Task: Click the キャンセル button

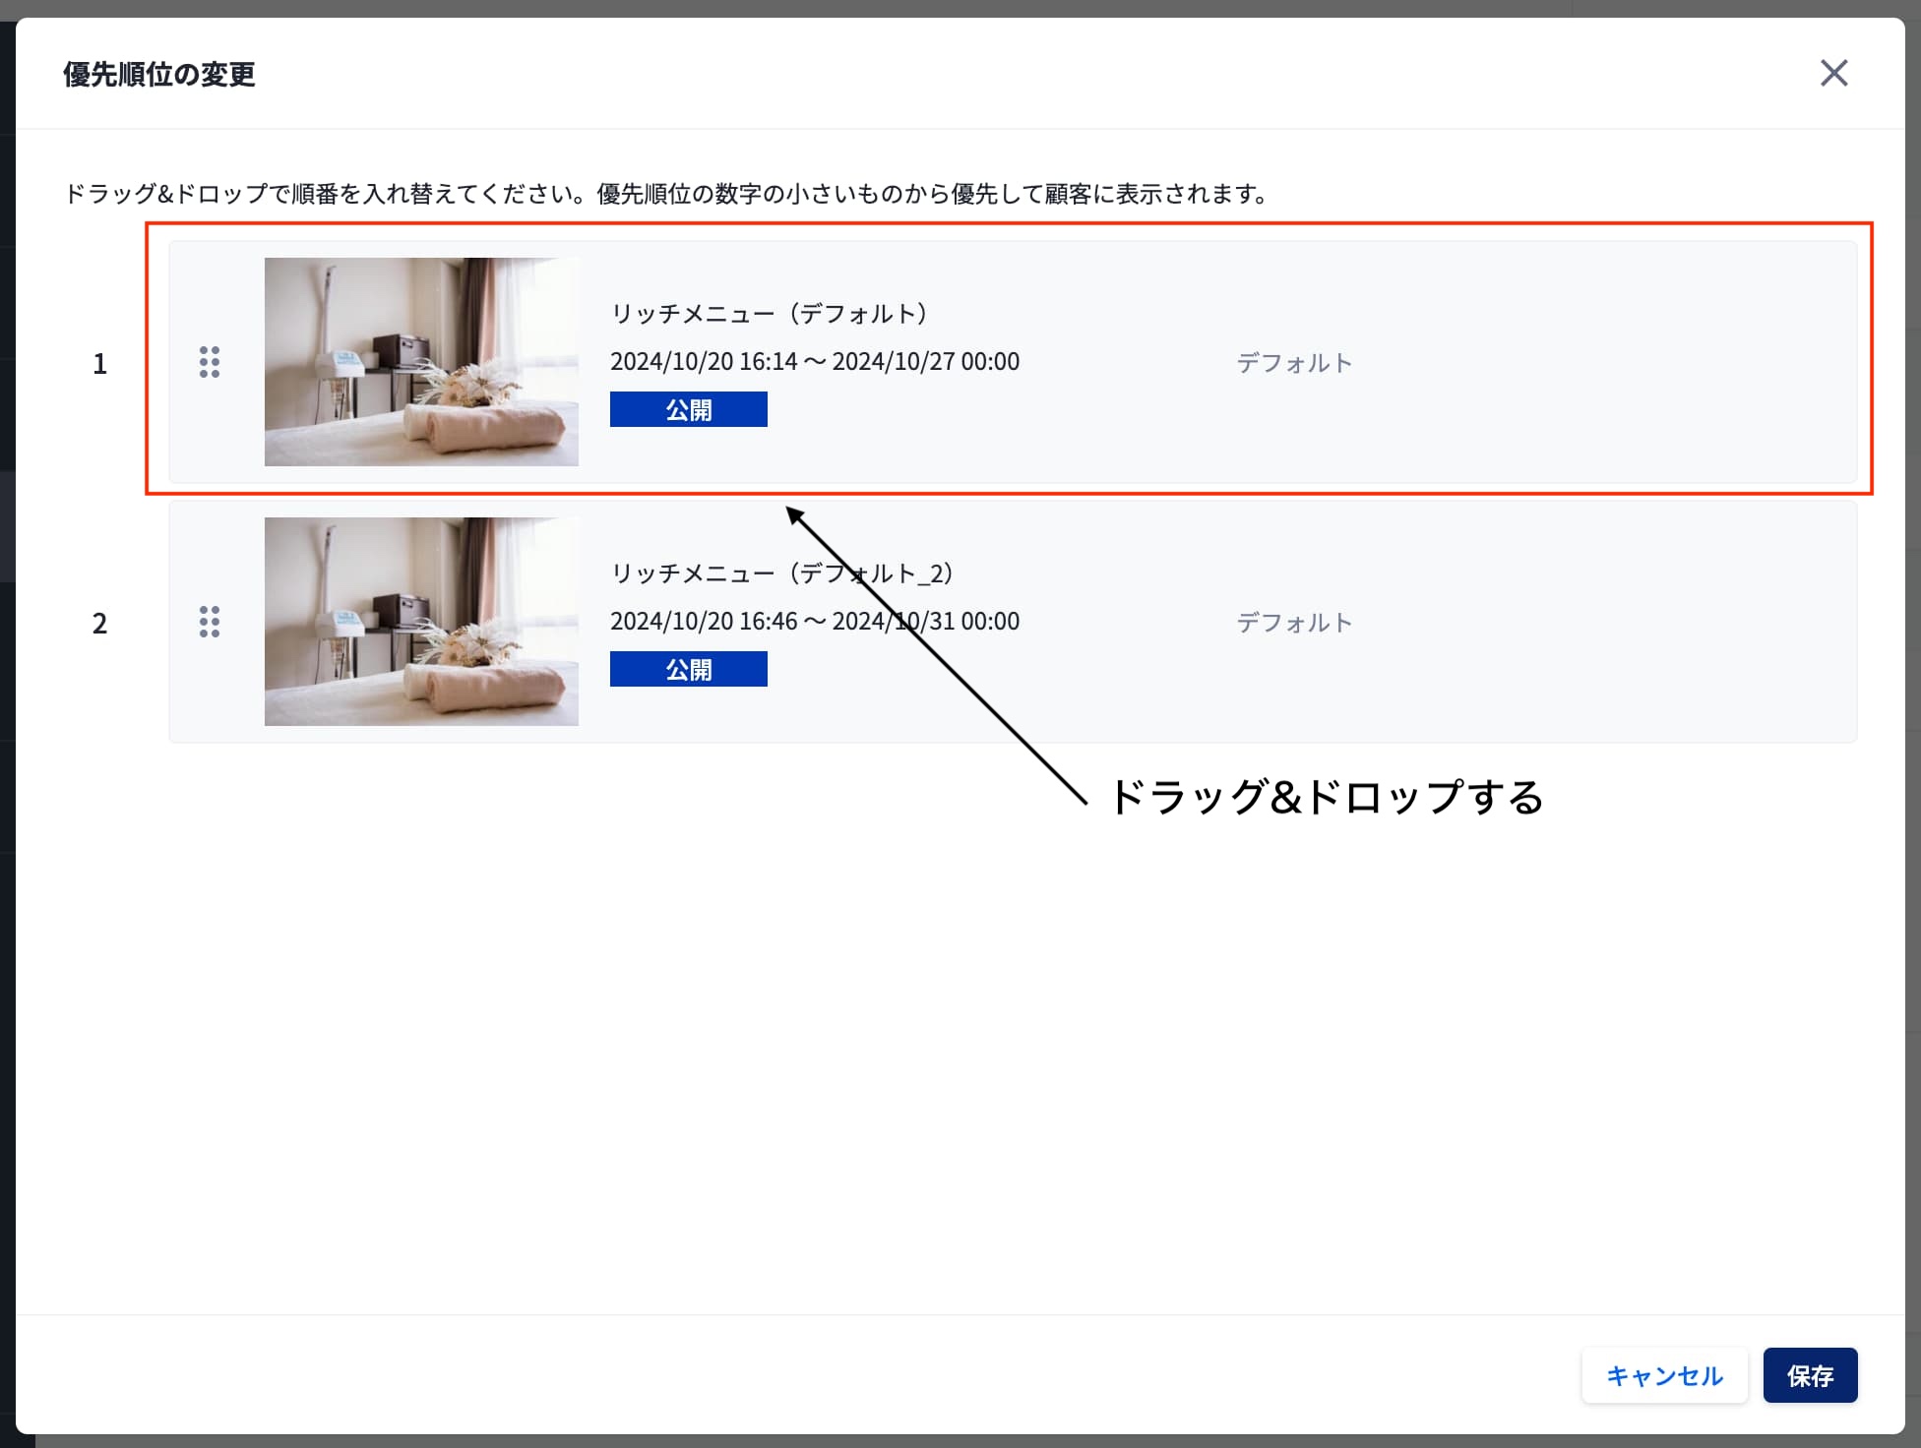Action: (1664, 1374)
